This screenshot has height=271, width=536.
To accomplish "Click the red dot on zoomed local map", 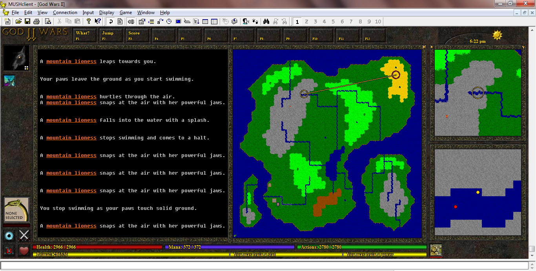I will pyautogui.click(x=456, y=207).
